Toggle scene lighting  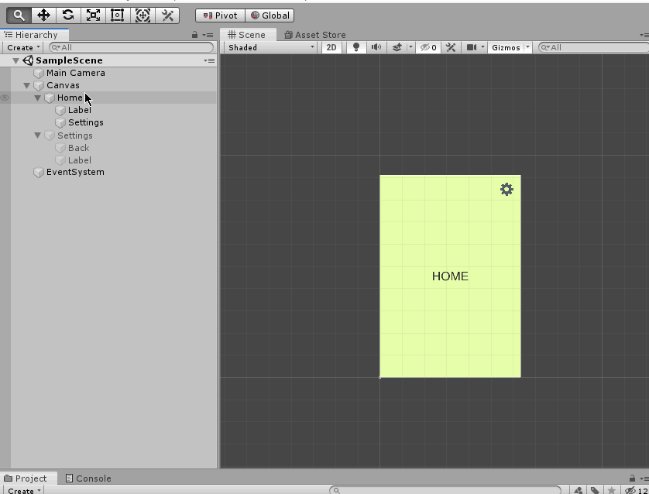point(355,47)
